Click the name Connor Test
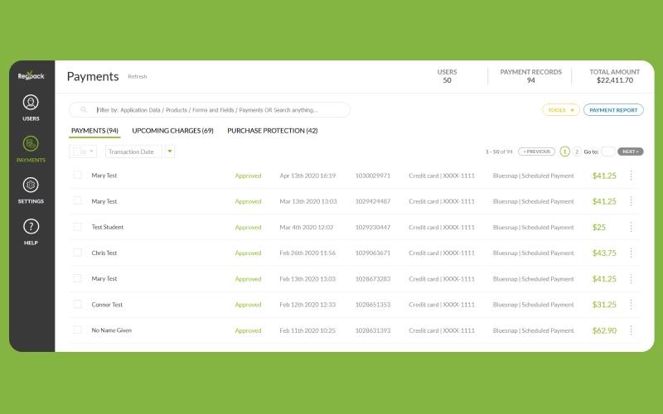 107,304
